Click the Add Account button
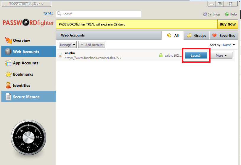This screenshot has height=165, width=241. [91, 45]
